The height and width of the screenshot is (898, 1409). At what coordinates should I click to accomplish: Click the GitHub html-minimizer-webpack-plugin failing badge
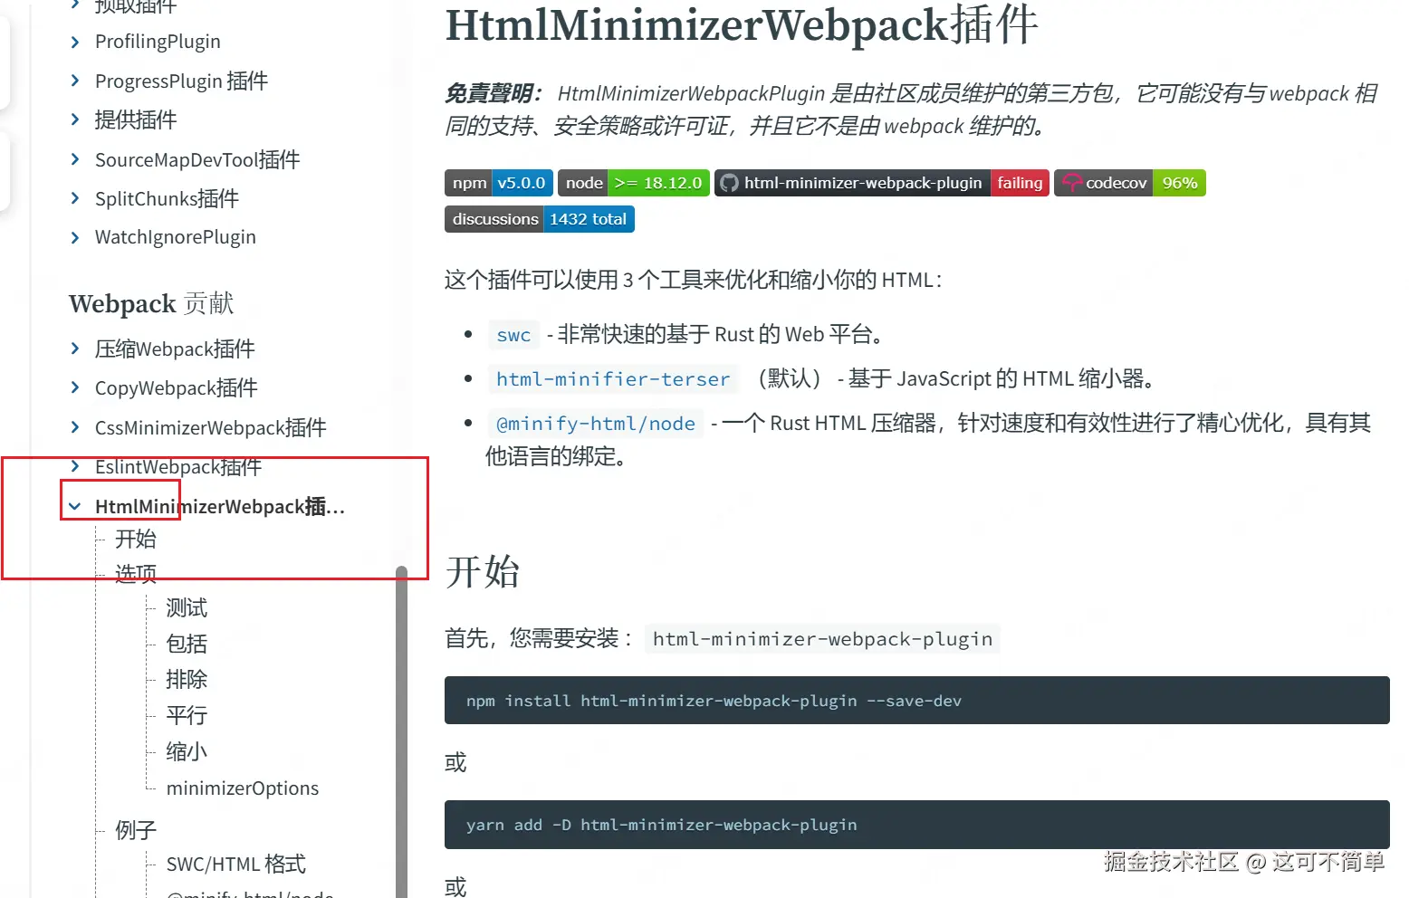[x=882, y=183]
